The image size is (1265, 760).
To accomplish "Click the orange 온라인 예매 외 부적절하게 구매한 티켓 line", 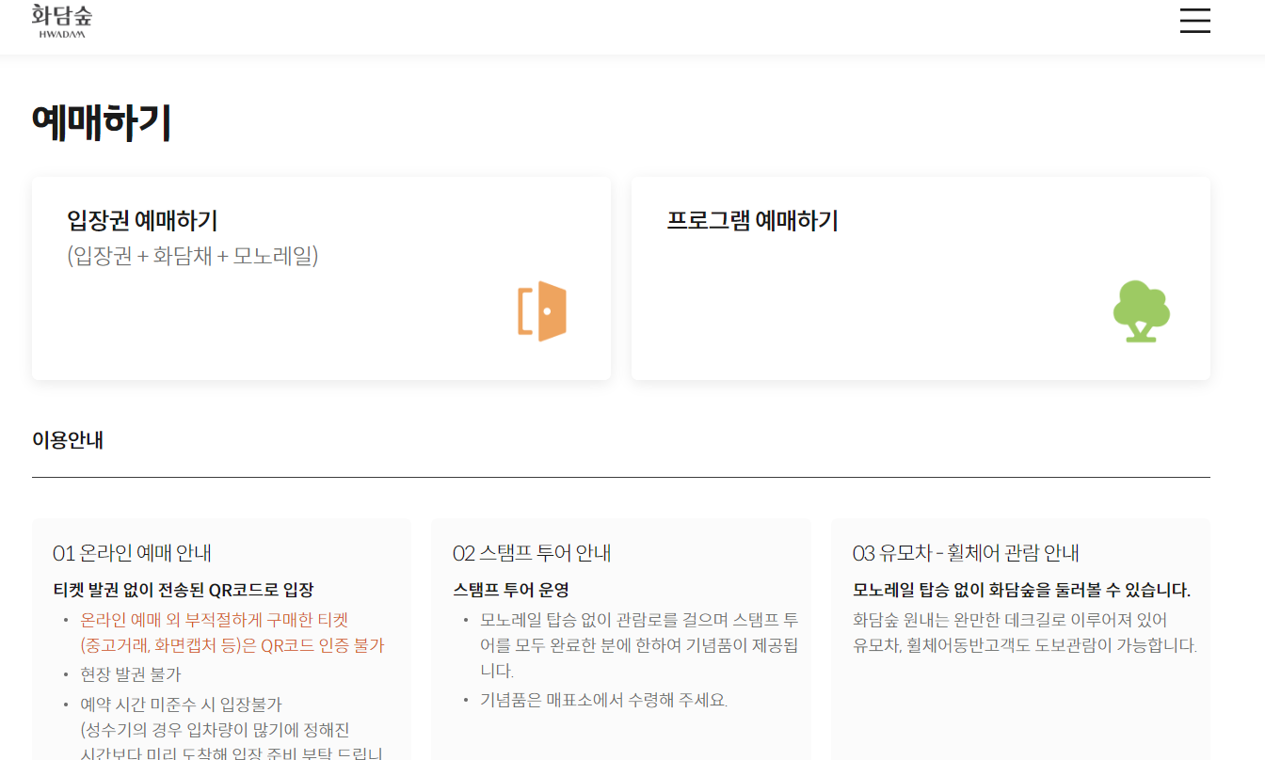I will pos(215,620).
